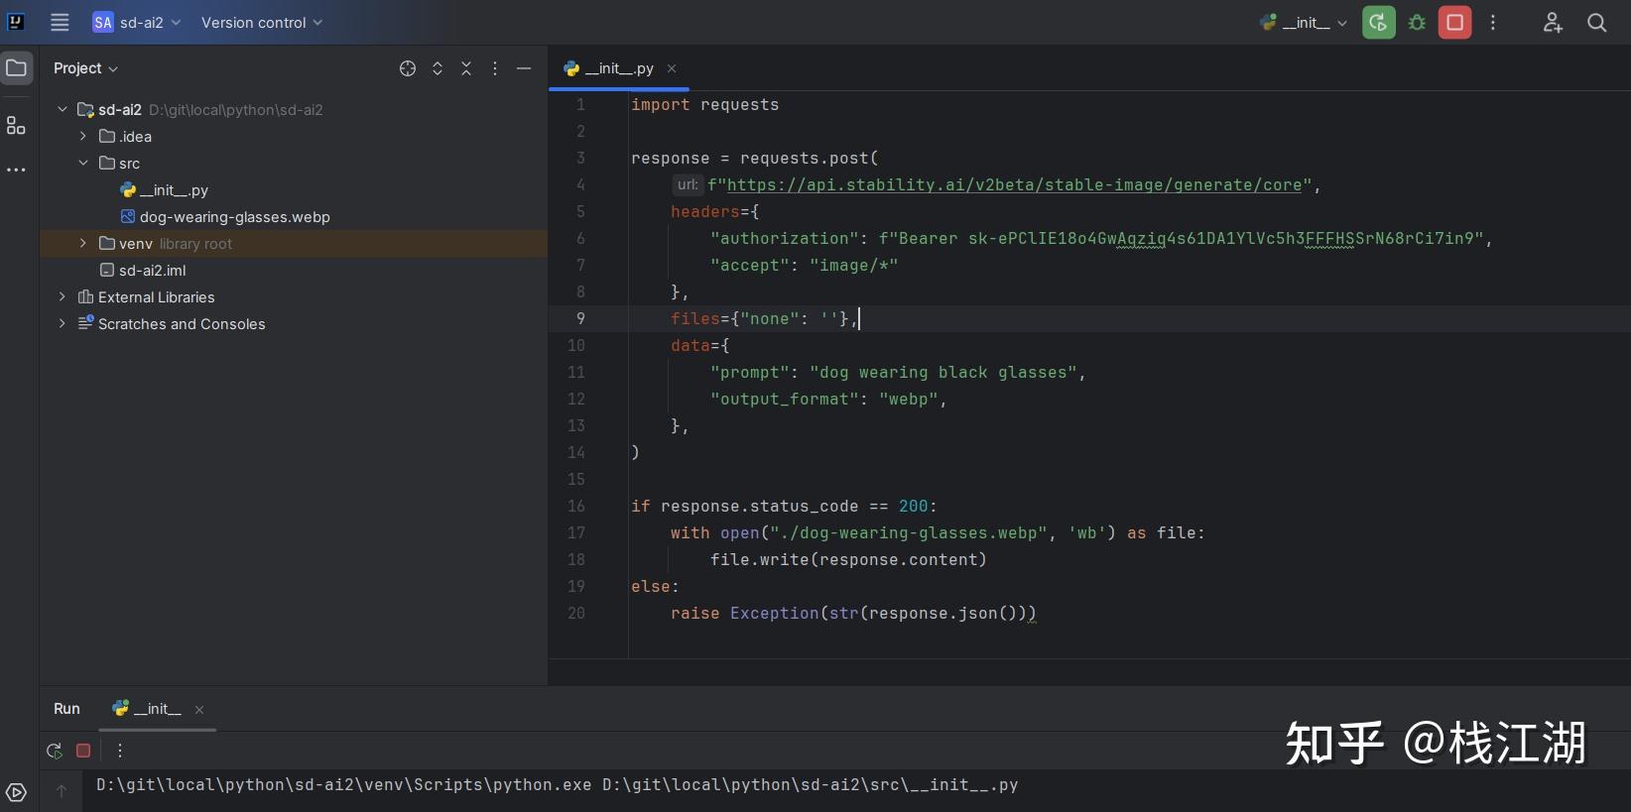Open the Code With Me user icon
Viewport: 1631px width, 812px height.
point(1553,23)
